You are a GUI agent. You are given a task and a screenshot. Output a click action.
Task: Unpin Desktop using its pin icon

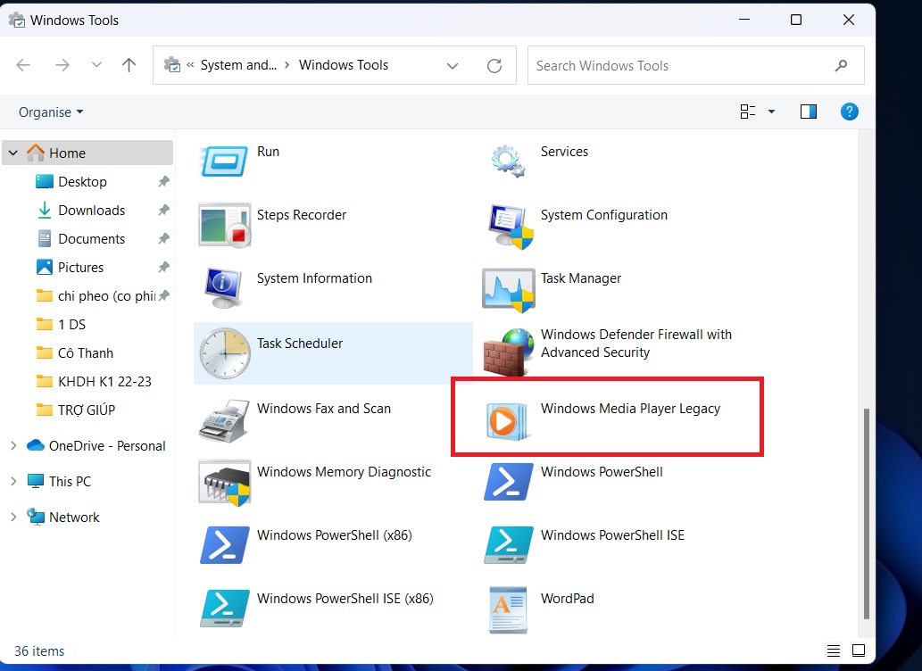coord(163,182)
